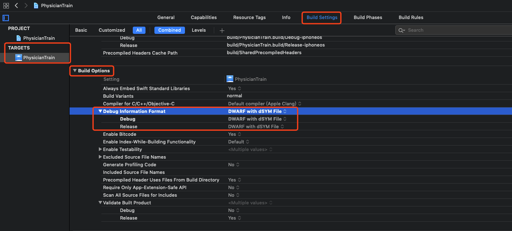This screenshot has height=231, width=512.
Task: Switch to Build Settings tab
Action: coord(322,17)
